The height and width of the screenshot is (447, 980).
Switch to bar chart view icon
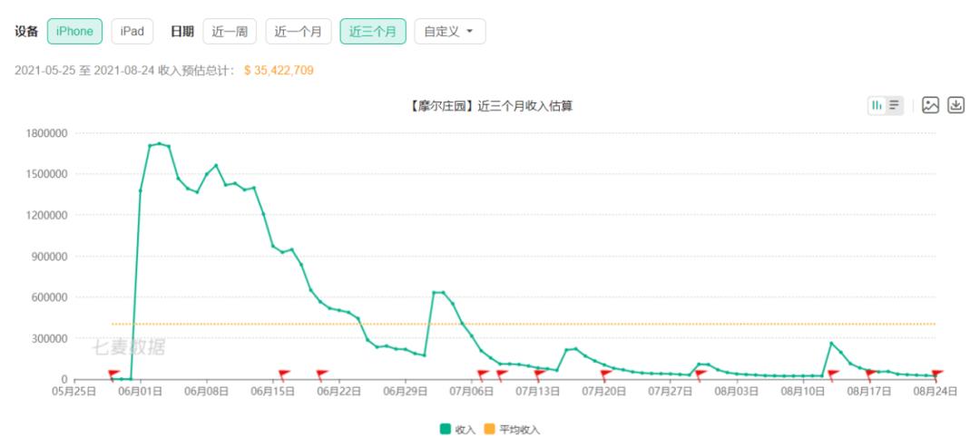coord(877,106)
